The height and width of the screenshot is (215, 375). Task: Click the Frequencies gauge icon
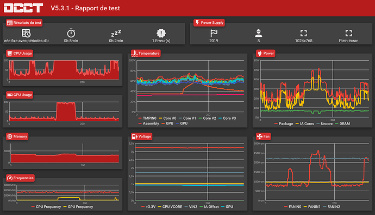tap(10, 178)
